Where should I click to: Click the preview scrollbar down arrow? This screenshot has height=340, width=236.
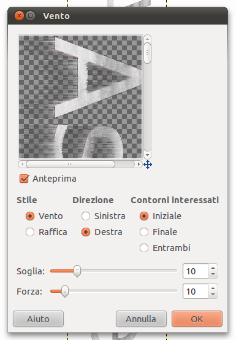point(147,155)
